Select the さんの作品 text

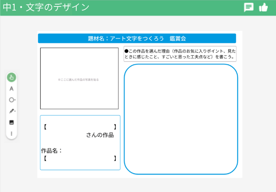click(x=99, y=135)
